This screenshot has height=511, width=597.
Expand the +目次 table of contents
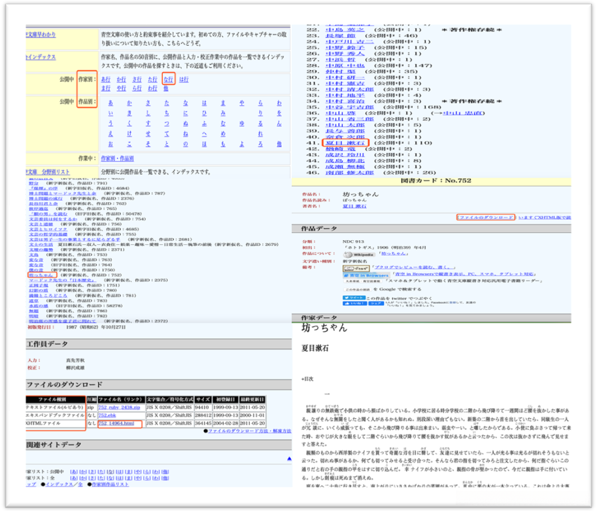tap(307, 379)
